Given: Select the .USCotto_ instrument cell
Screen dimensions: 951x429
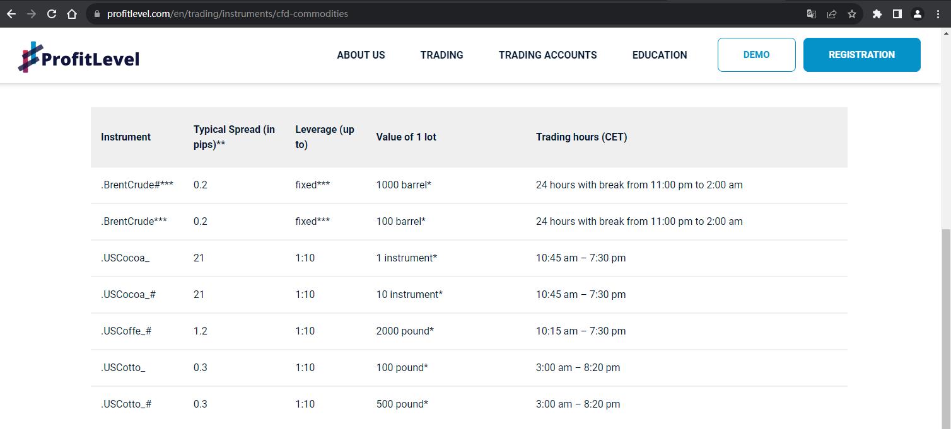Looking at the screenshot, I should click(x=123, y=367).
